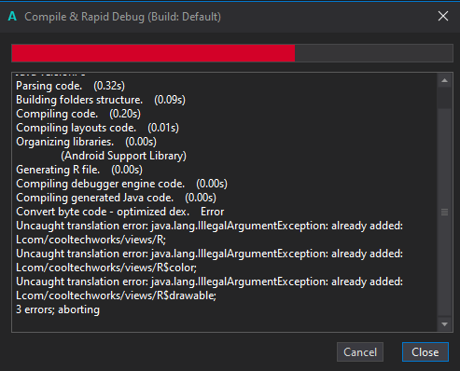The height and width of the screenshot is (371, 460).
Task: Click the "Parsing code. (0.32s)" log line
Action: coord(70,86)
